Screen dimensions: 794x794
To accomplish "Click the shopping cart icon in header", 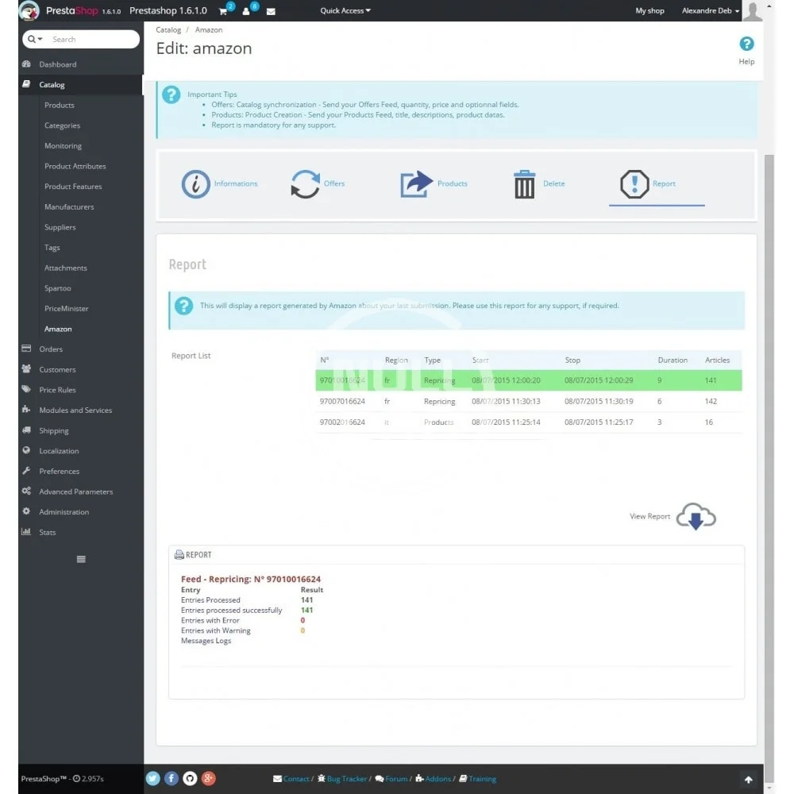I will coord(224,11).
